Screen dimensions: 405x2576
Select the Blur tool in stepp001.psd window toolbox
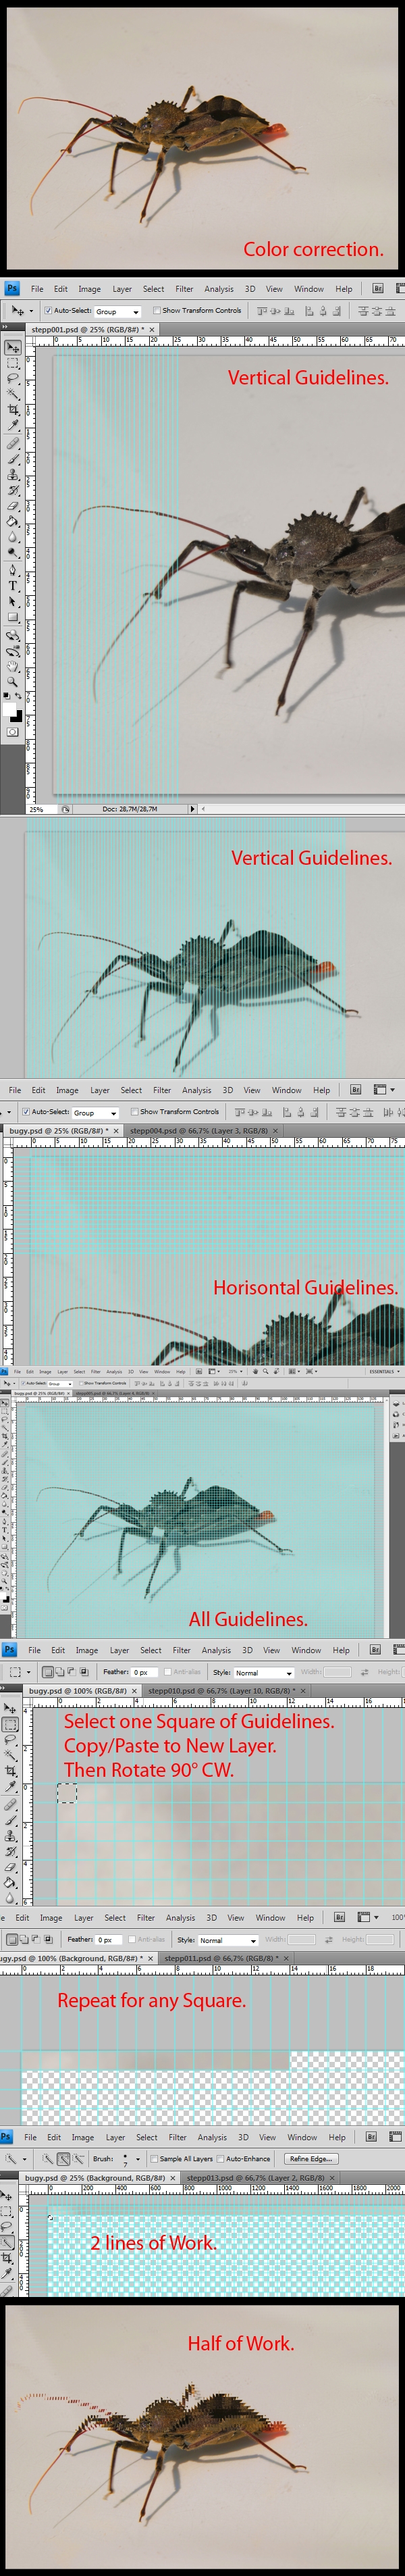[12, 537]
